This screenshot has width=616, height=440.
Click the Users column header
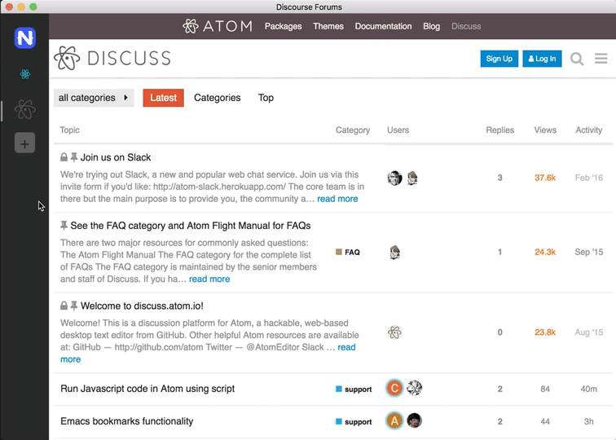[398, 130]
